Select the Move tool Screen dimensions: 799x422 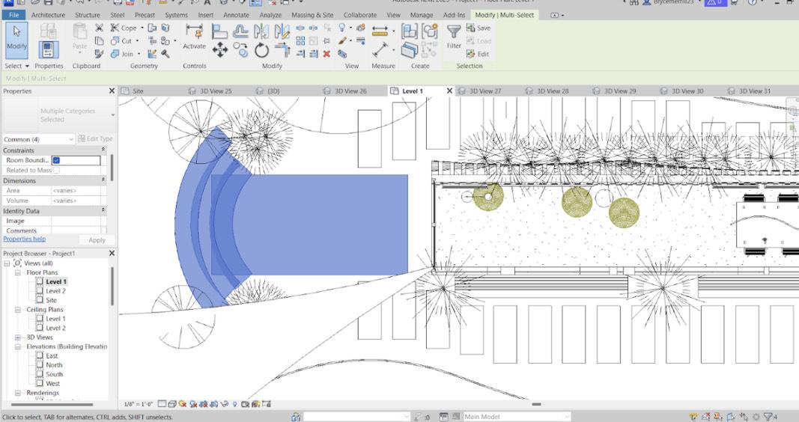(219, 50)
